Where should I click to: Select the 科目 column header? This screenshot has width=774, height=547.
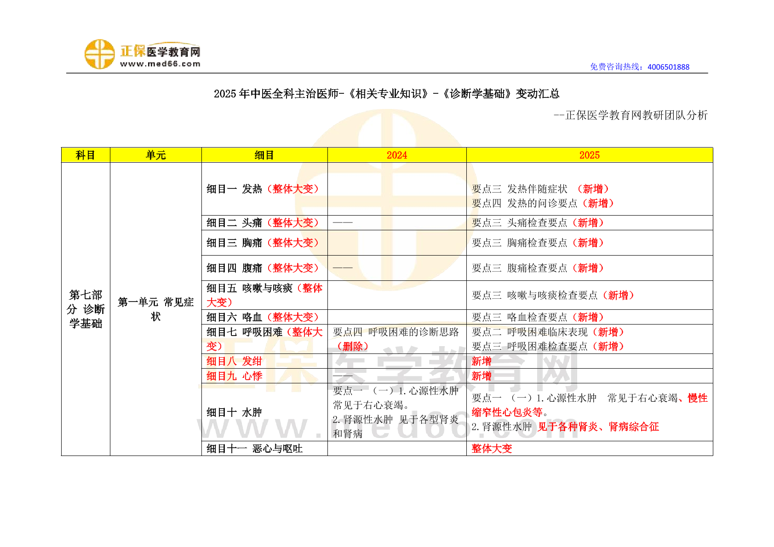86,155
